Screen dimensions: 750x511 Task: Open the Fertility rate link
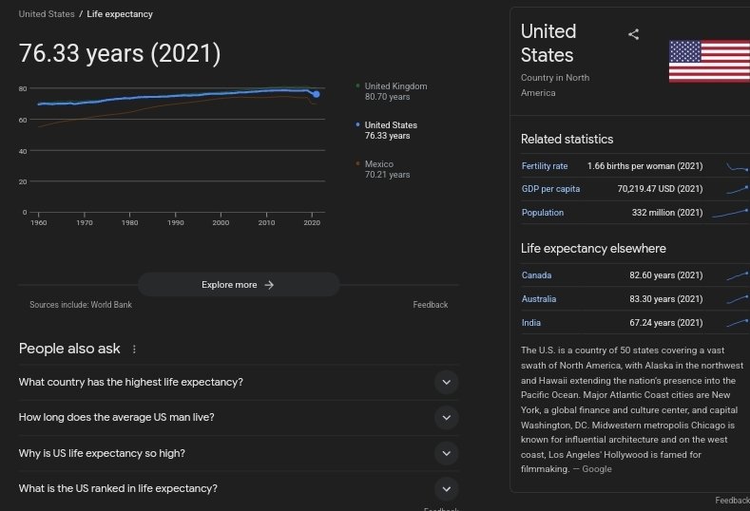pos(545,166)
